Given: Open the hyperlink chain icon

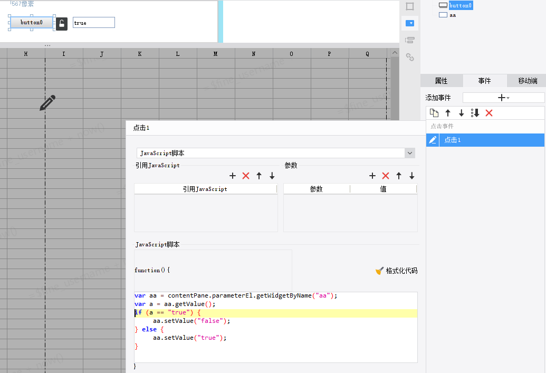Looking at the screenshot, I should point(410,57).
